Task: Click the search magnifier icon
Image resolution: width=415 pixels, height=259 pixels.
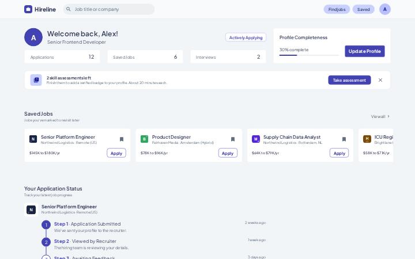Action: [x=68, y=9]
